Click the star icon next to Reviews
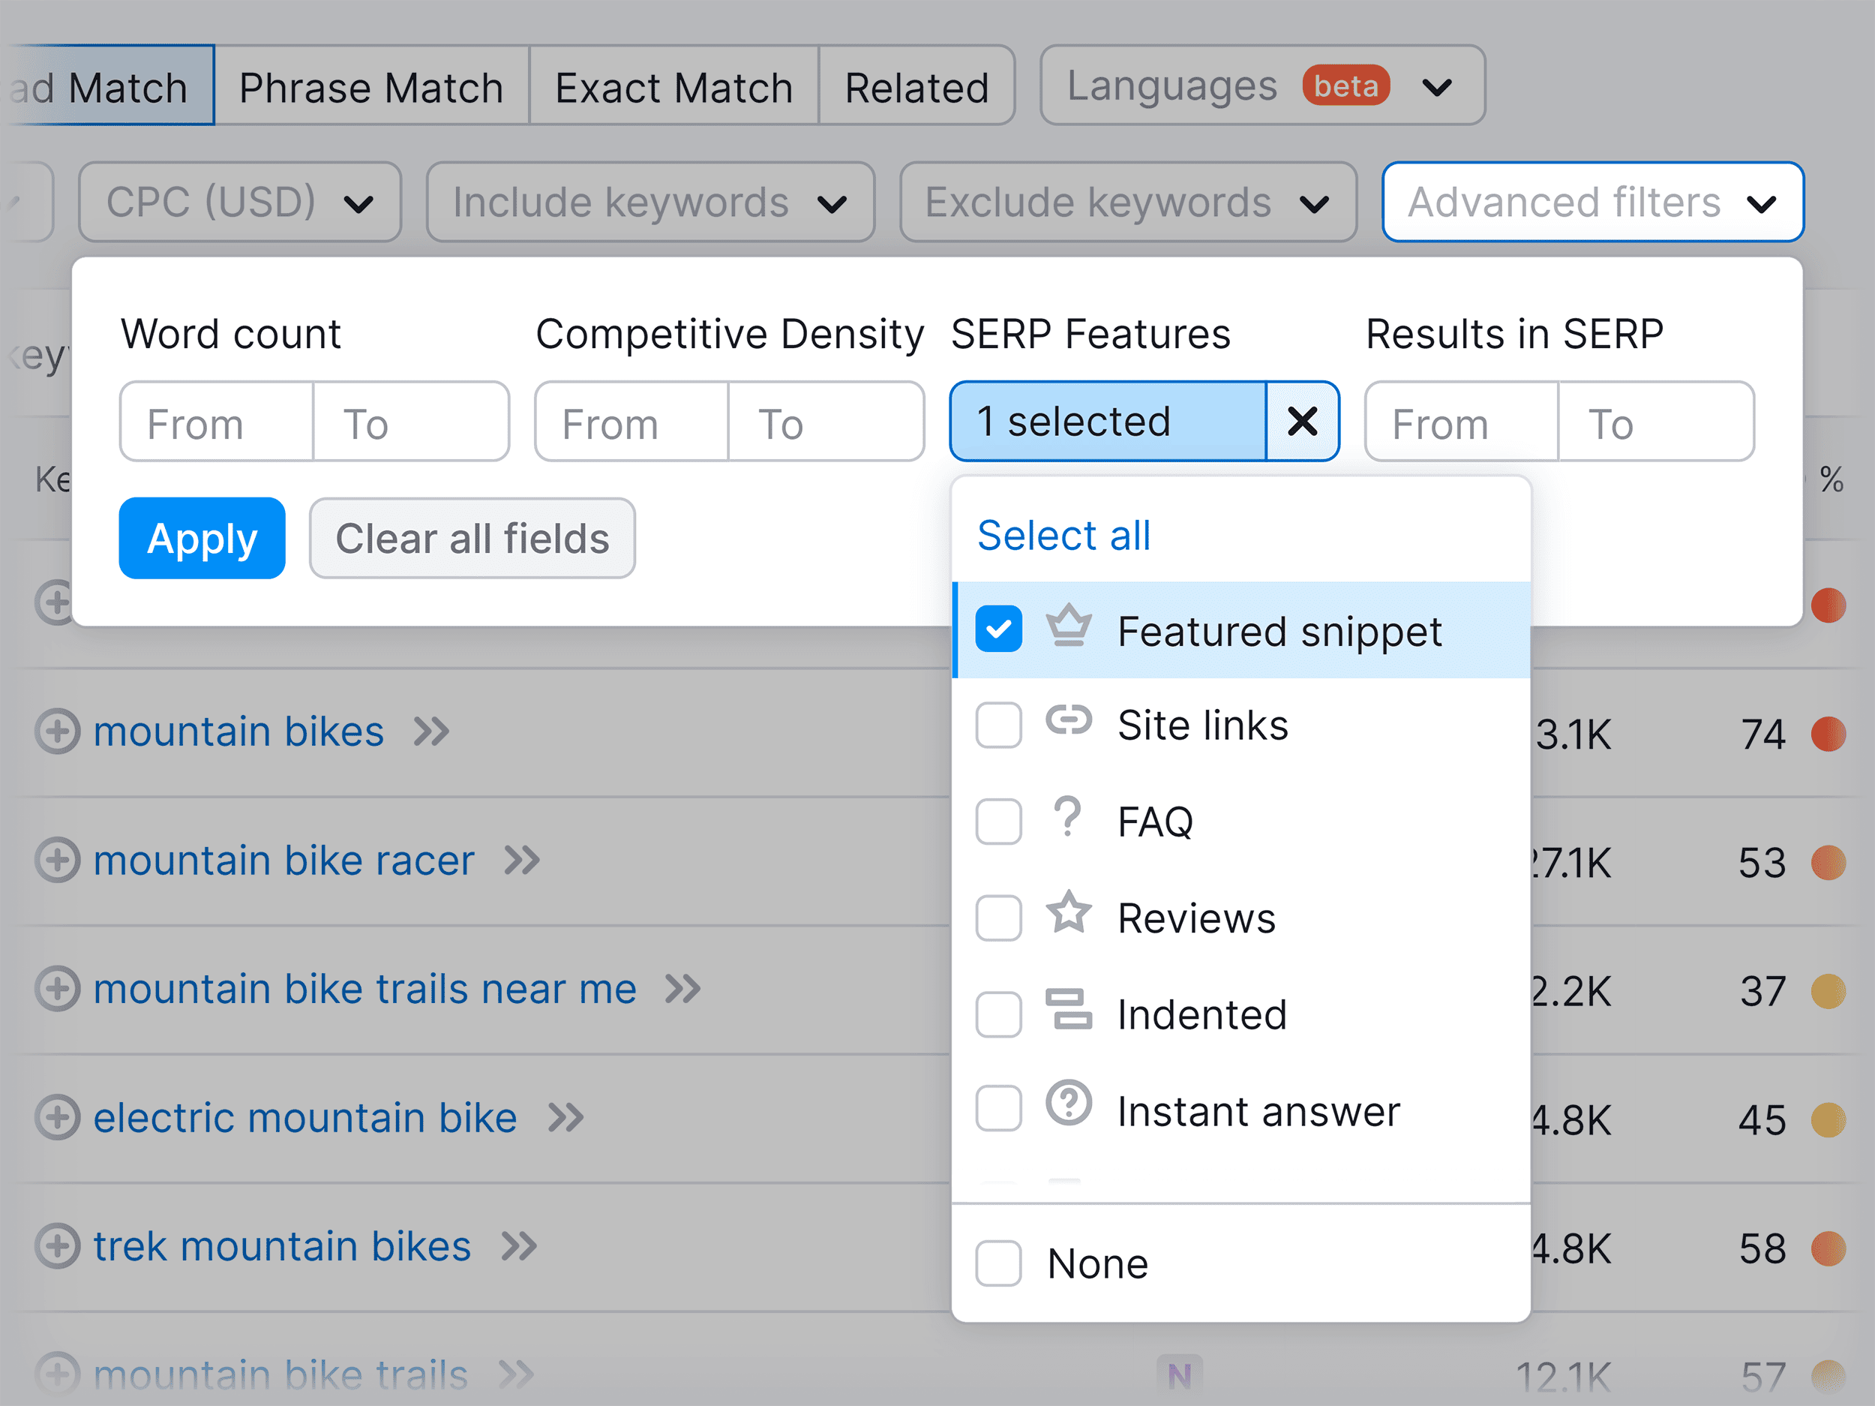The height and width of the screenshot is (1406, 1875). coord(1067,918)
